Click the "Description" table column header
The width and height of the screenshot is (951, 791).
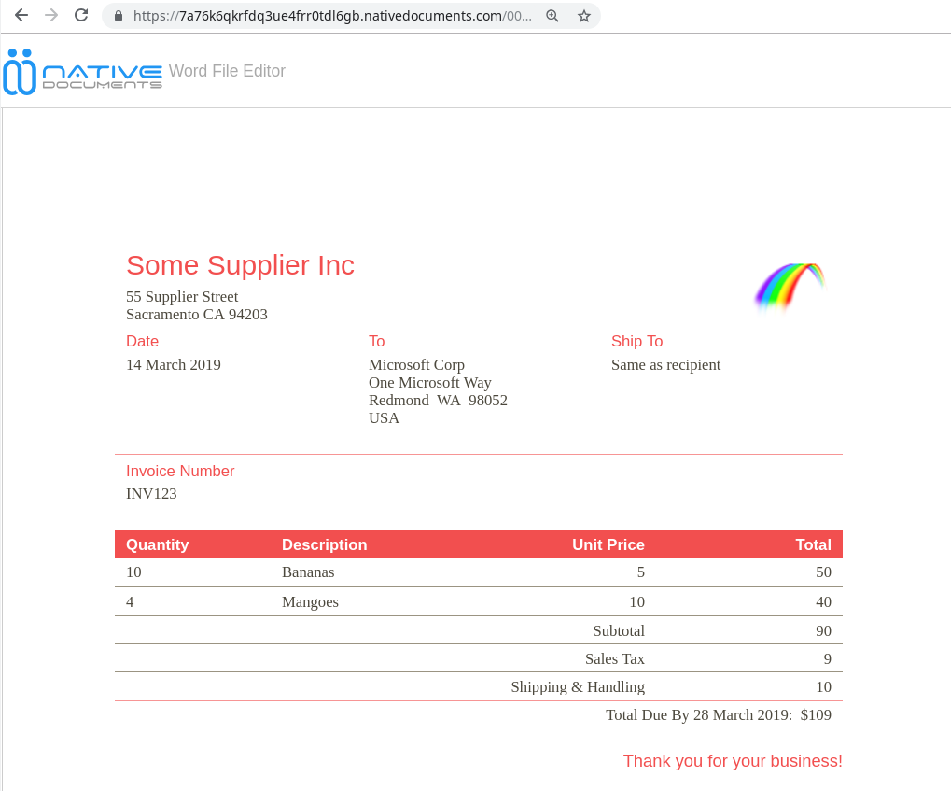point(324,544)
